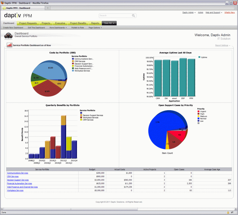Open the Daptiv Admin user menu
This screenshot has height=215, width=238.
pyautogui.click(x=189, y=13)
